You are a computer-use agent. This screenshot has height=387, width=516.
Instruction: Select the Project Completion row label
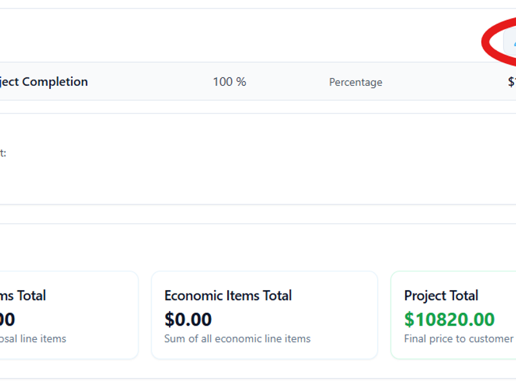pos(44,82)
